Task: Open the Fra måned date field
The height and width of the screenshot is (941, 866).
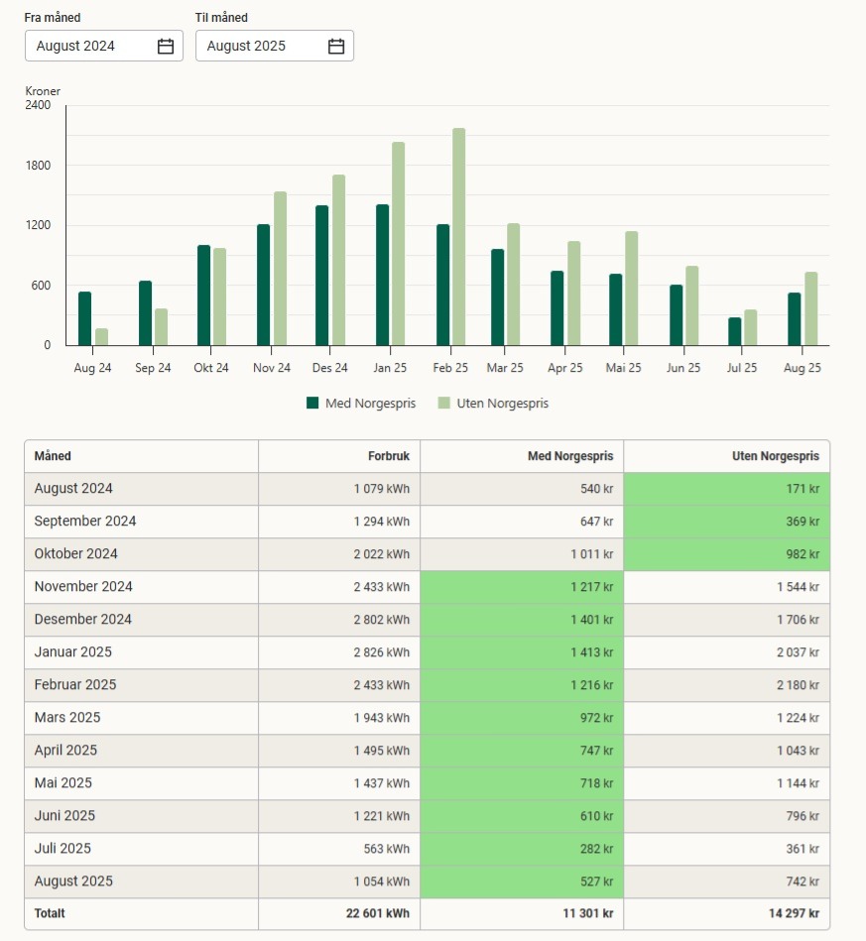Action: [94, 47]
